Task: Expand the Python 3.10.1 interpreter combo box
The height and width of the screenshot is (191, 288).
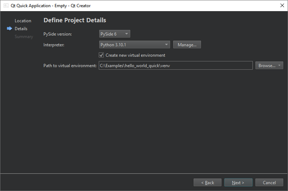Action: [134, 45]
